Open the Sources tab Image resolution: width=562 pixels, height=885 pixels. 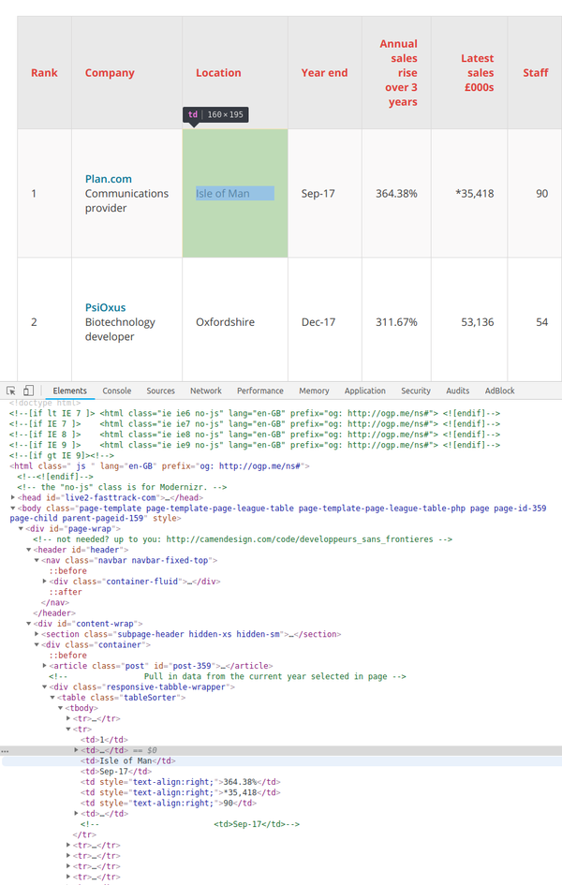pos(161,391)
